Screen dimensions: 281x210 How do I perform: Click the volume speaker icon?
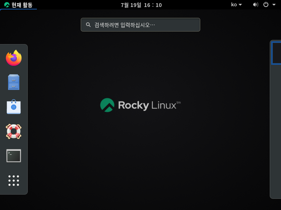coord(256,5)
